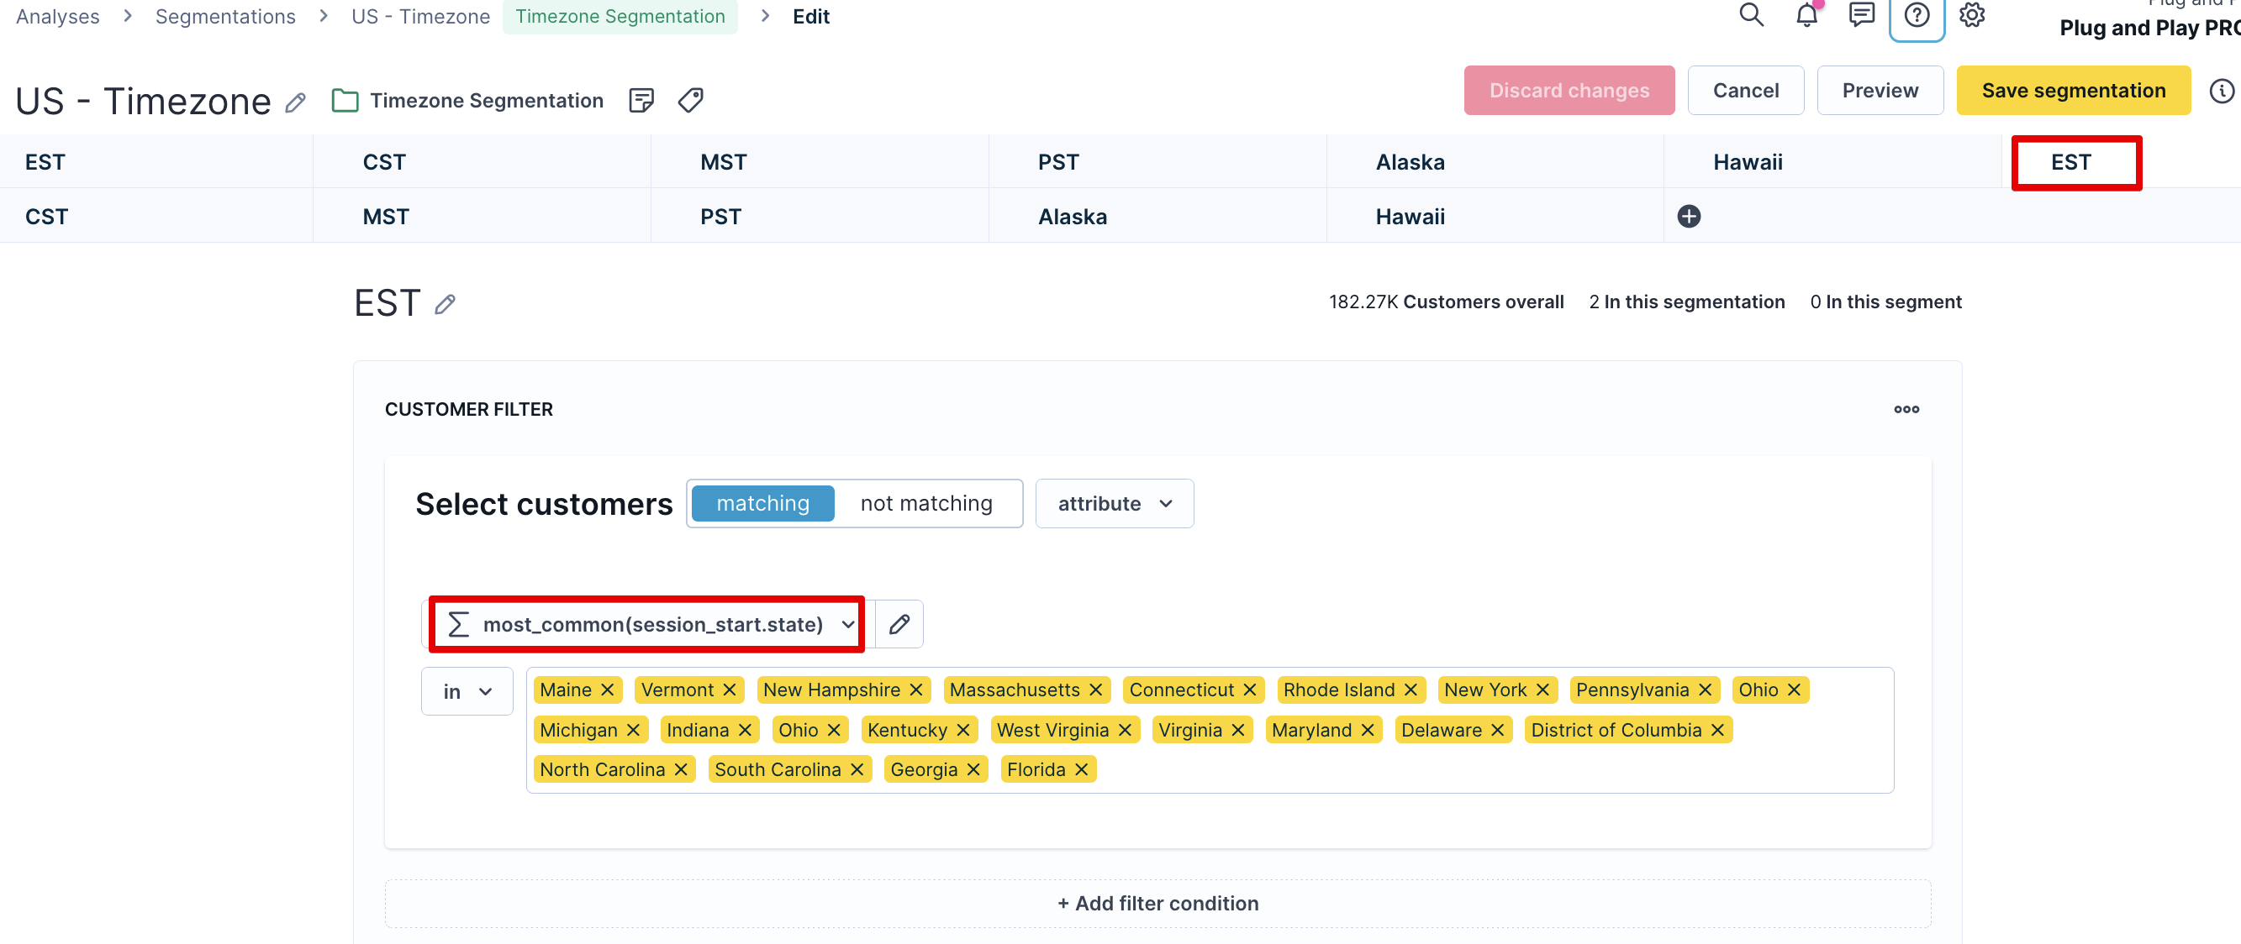Open Segmentations breadcrumb link
This screenshot has height=944, width=2241.
(225, 17)
